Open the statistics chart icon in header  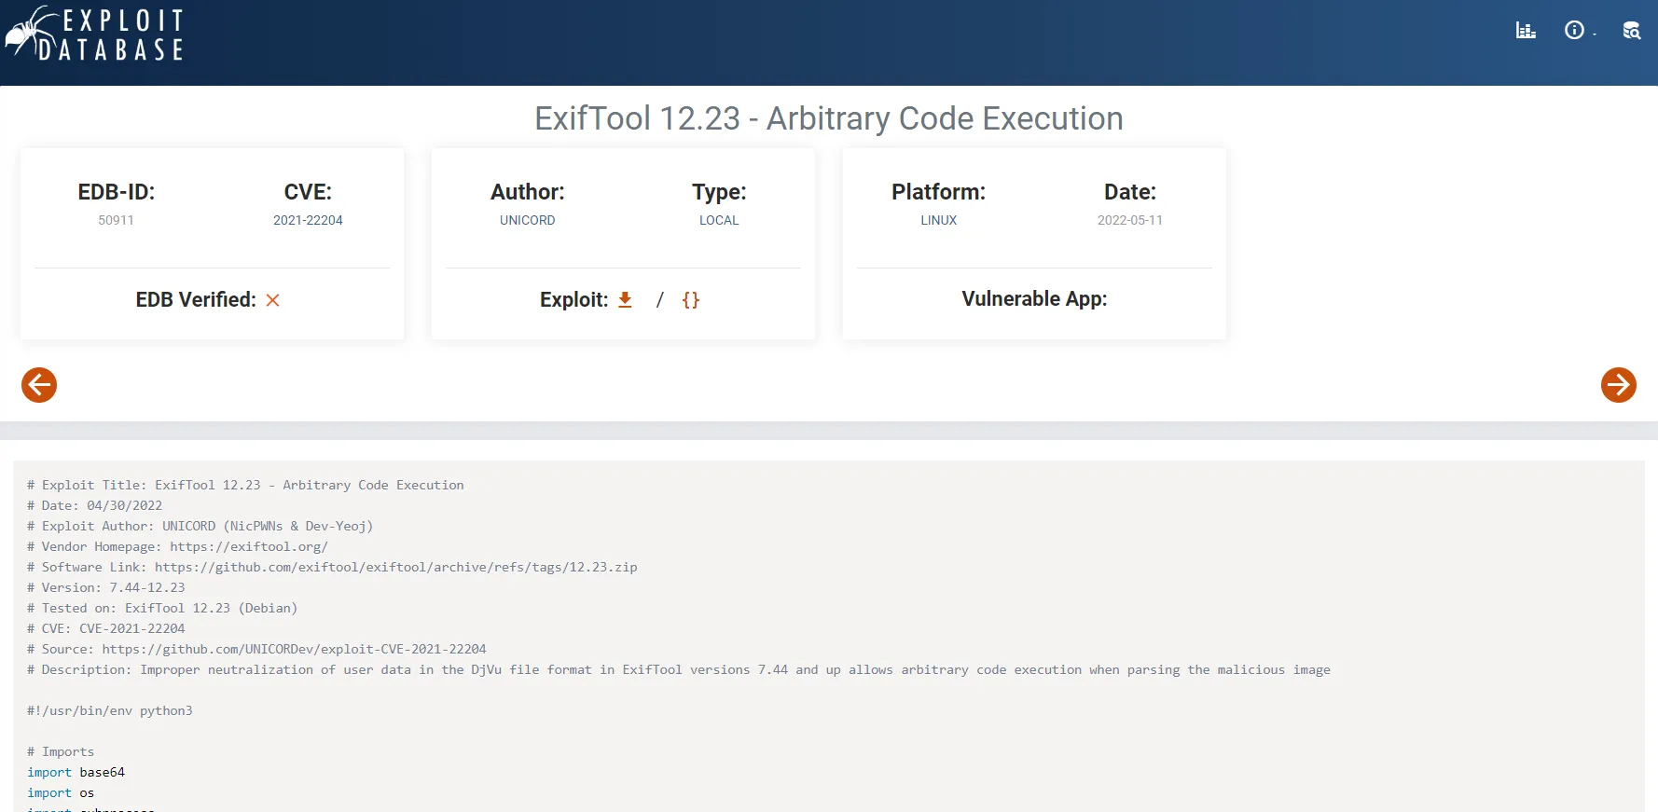click(x=1526, y=31)
